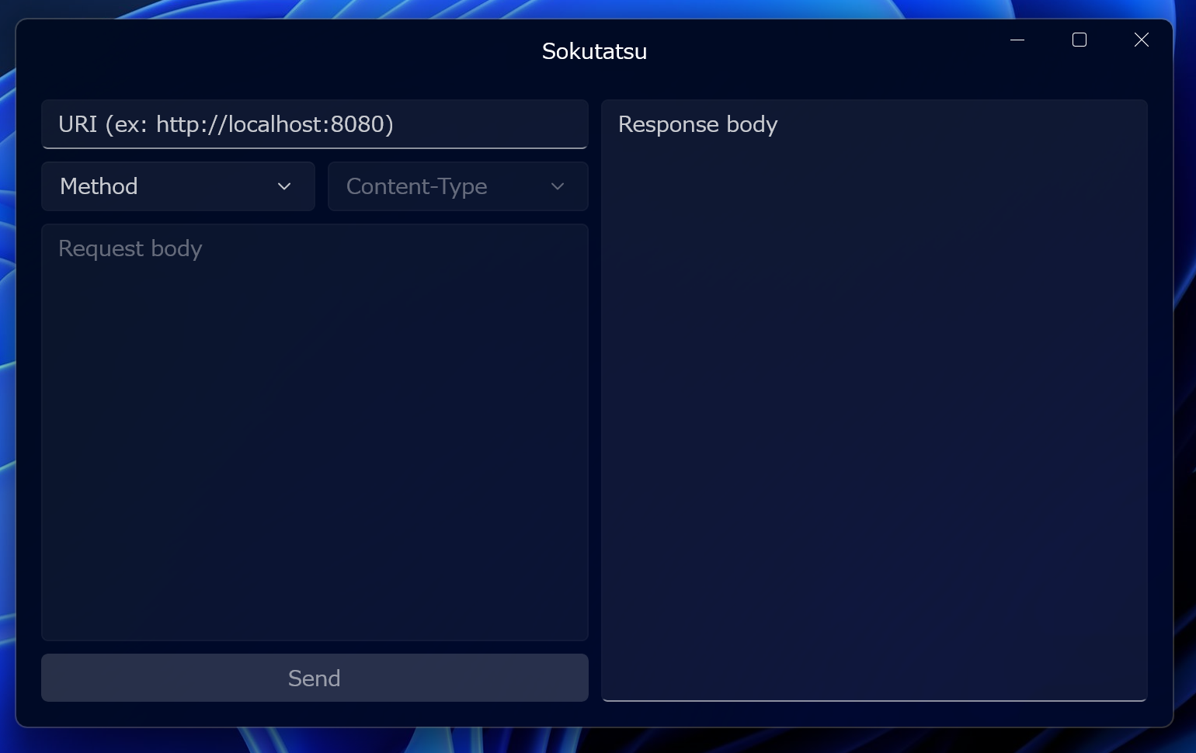Click the Sokutatsu title text
This screenshot has height=753, width=1196.
pos(594,51)
